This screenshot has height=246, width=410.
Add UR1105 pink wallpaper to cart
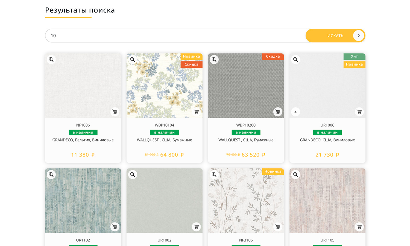(359, 227)
